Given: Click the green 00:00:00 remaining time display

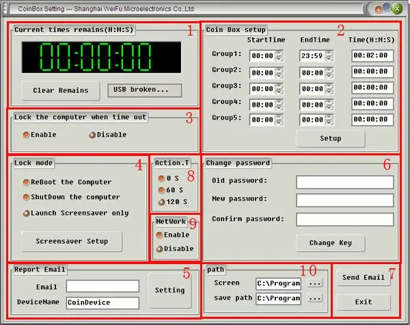Looking at the screenshot, I should point(101,57).
